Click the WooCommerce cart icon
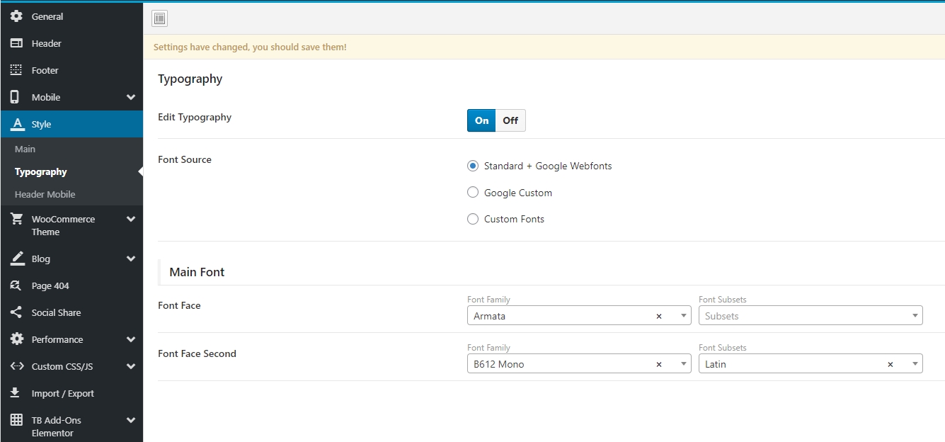Viewport: 945px width, 442px height. 16,219
